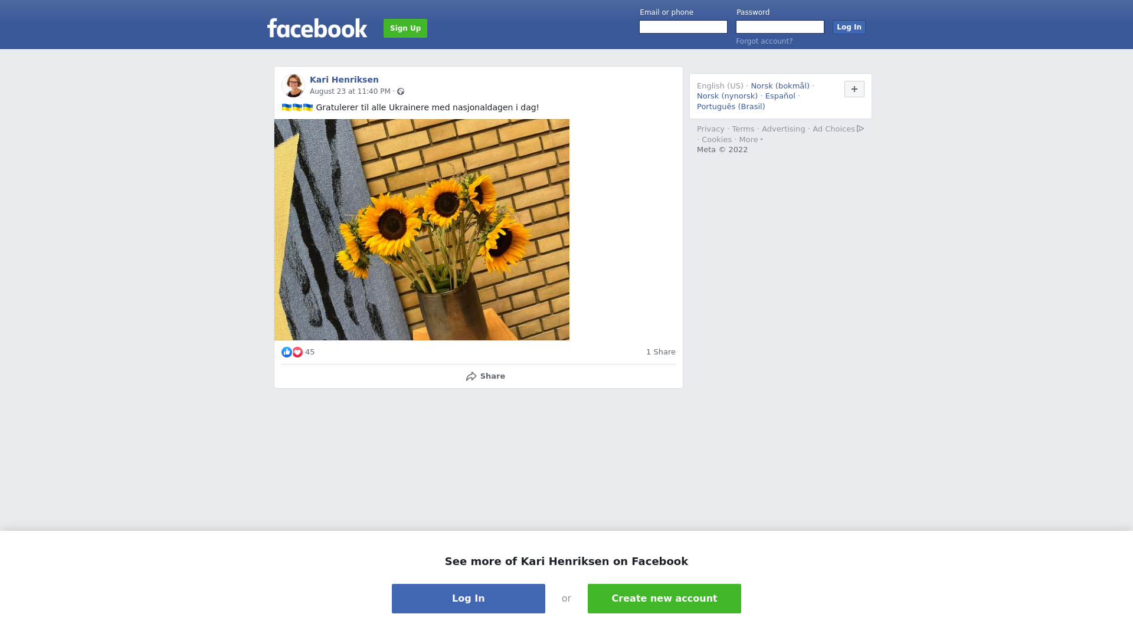Image resolution: width=1133 pixels, height=637 pixels.
Task: Open the plus button for more languages
Action: tap(854, 89)
